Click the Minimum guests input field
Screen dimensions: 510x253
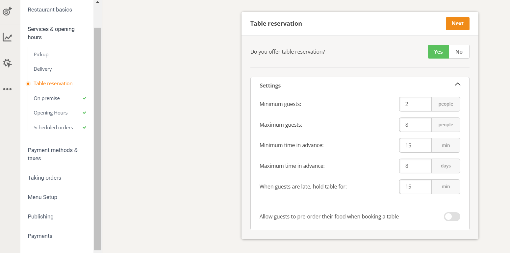pos(415,104)
